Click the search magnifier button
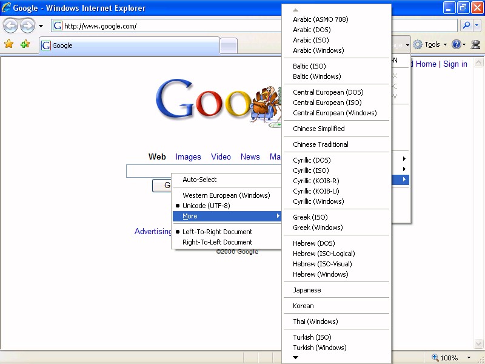Viewport: 485px width, 364px height. (x=466, y=25)
